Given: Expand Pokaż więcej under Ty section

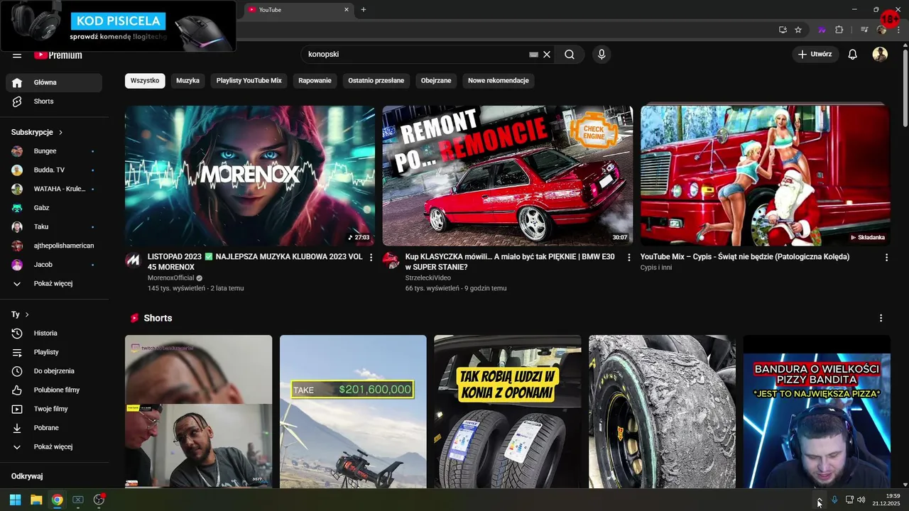Looking at the screenshot, I should (54, 447).
